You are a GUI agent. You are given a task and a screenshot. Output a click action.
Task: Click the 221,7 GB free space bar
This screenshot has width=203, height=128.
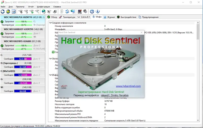[23, 83]
